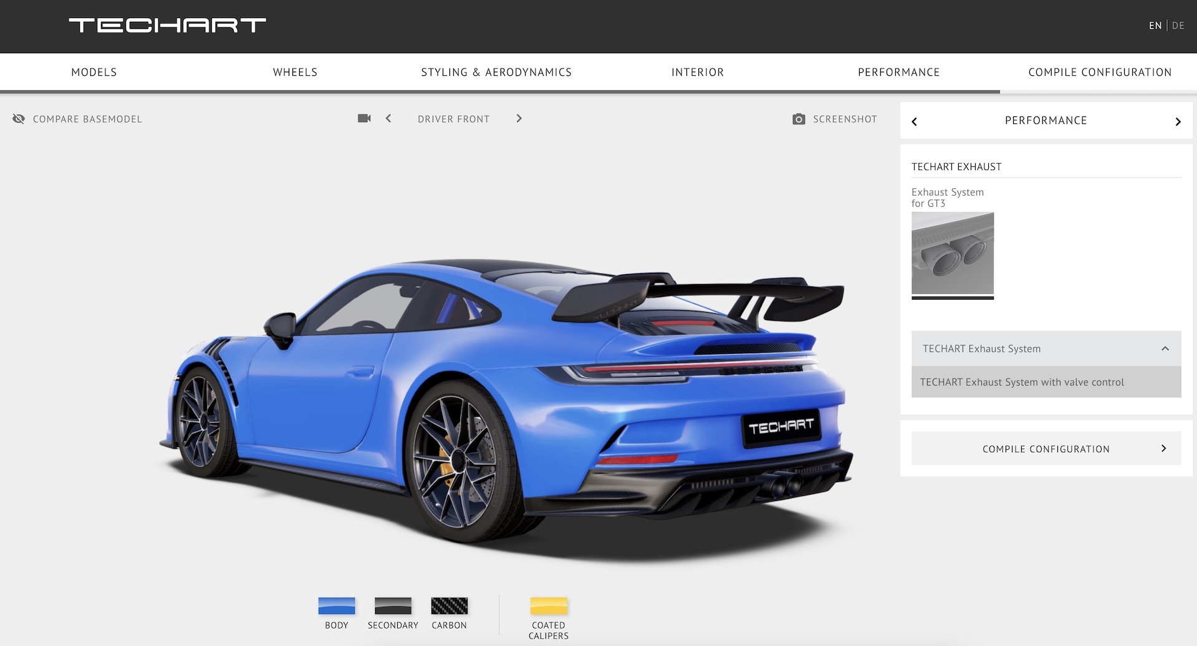Open the Interior tab
The height and width of the screenshot is (646, 1197).
[698, 72]
